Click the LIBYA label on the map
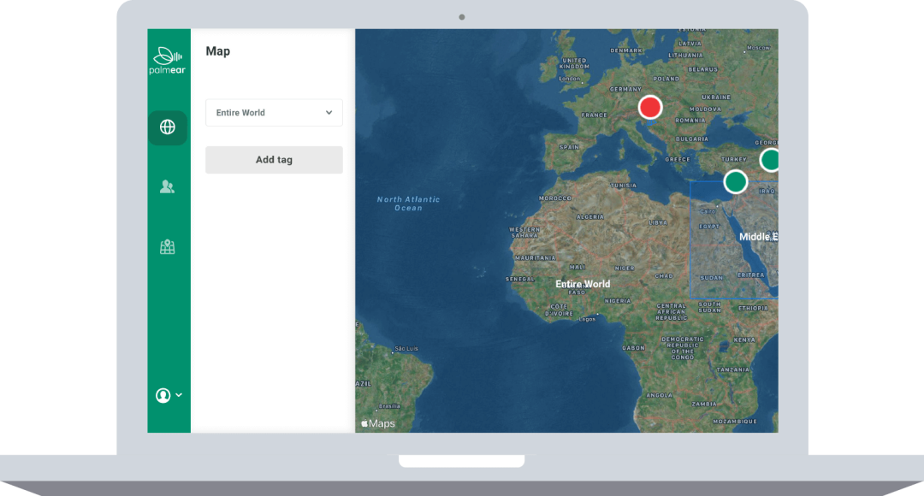Screen dimensions: 924x496 [x=658, y=222]
